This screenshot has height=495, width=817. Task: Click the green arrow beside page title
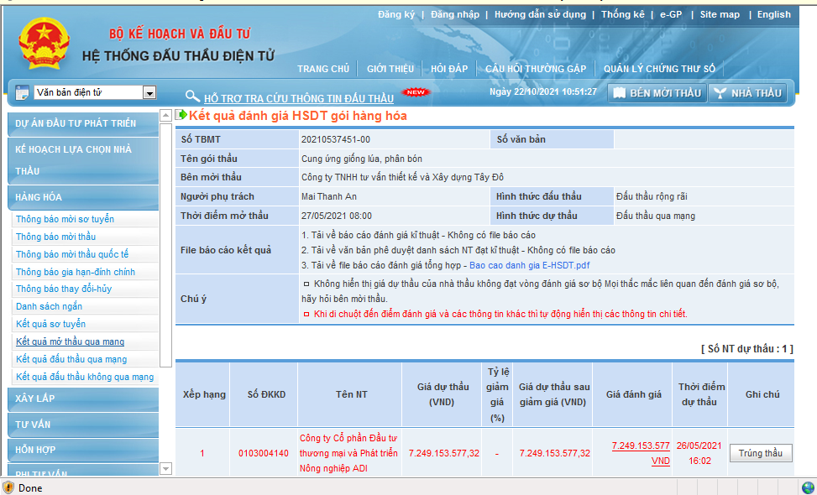coord(181,115)
